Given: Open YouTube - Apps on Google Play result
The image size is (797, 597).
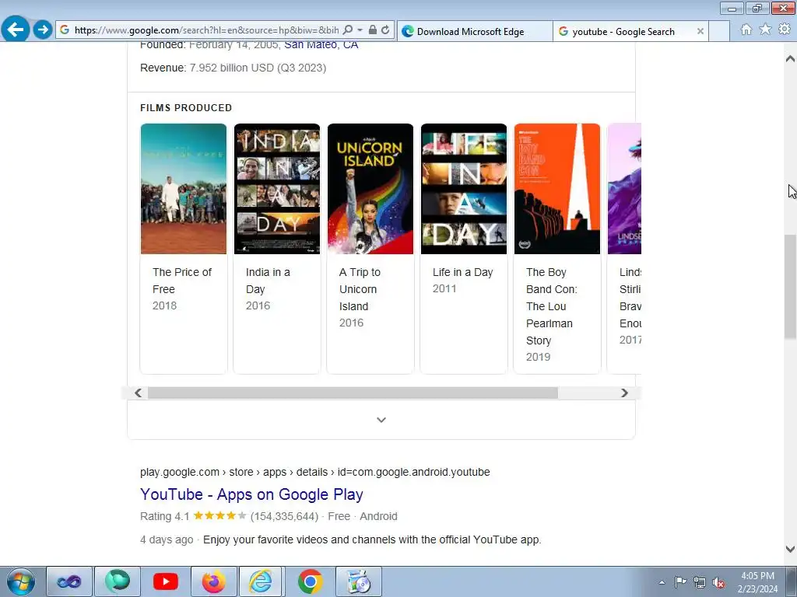Looking at the screenshot, I should (x=251, y=494).
